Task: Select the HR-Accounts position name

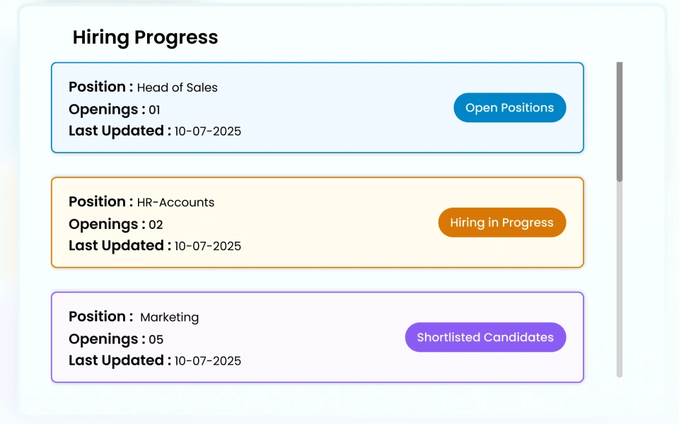Action: [175, 203]
